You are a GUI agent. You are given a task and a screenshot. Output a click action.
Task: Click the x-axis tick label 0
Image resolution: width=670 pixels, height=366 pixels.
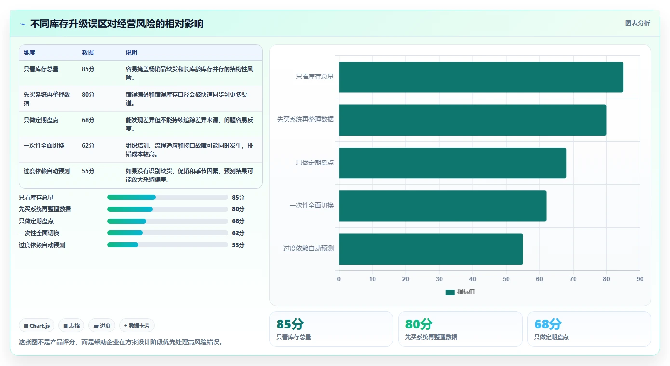click(x=339, y=279)
